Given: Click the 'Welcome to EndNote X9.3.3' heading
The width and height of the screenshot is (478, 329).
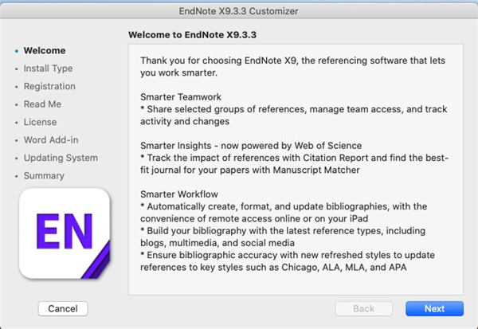Looking at the screenshot, I should pyautogui.click(x=192, y=35).
